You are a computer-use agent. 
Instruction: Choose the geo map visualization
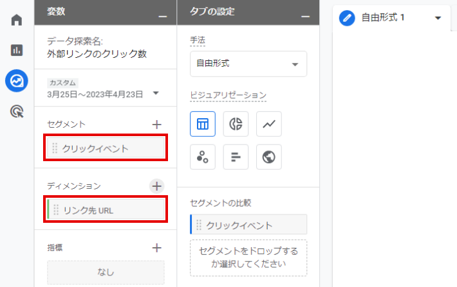pos(268,157)
